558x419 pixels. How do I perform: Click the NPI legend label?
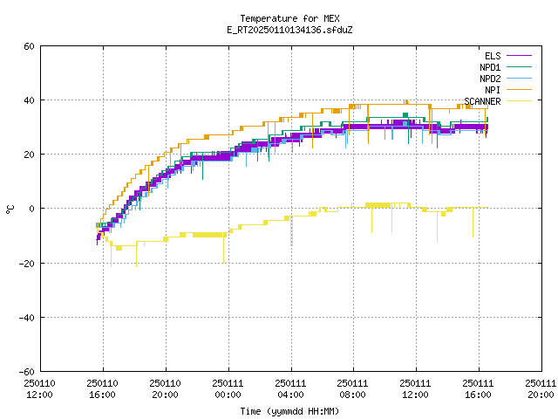pos(493,90)
